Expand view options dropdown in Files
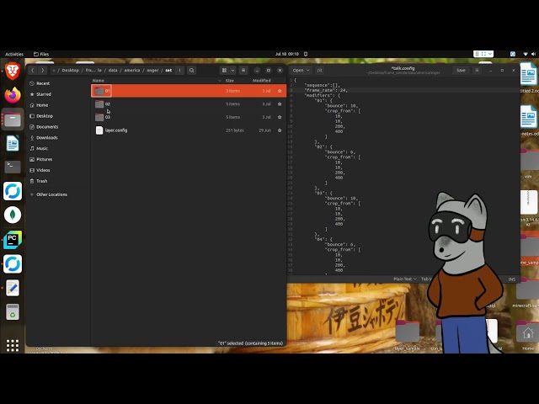Screen dimensions: 539x404 coord(232,70)
